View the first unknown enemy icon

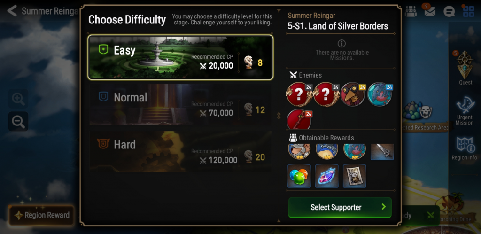pos(298,94)
